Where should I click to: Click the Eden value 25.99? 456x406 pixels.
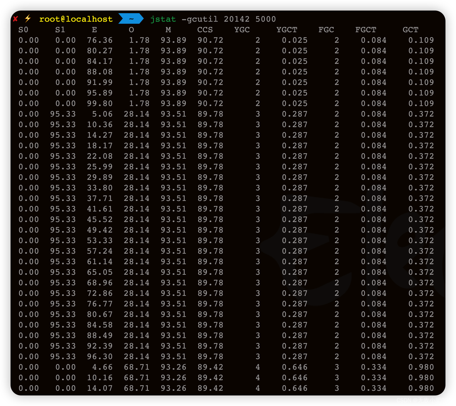tap(100, 167)
